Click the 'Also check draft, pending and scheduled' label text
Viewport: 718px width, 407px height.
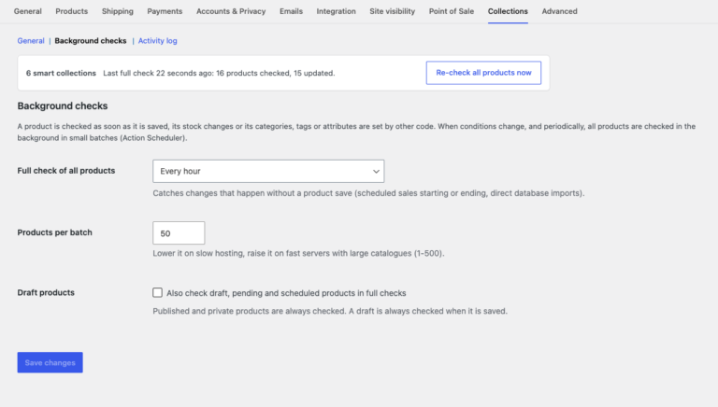coord(286,293)
